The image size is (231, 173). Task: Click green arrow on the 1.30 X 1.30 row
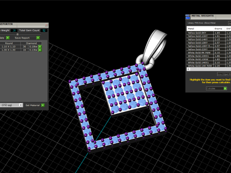[40, 50]
